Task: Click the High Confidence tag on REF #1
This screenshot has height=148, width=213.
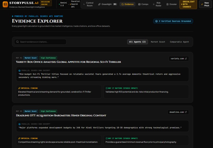Action: (x=48, y=58)
